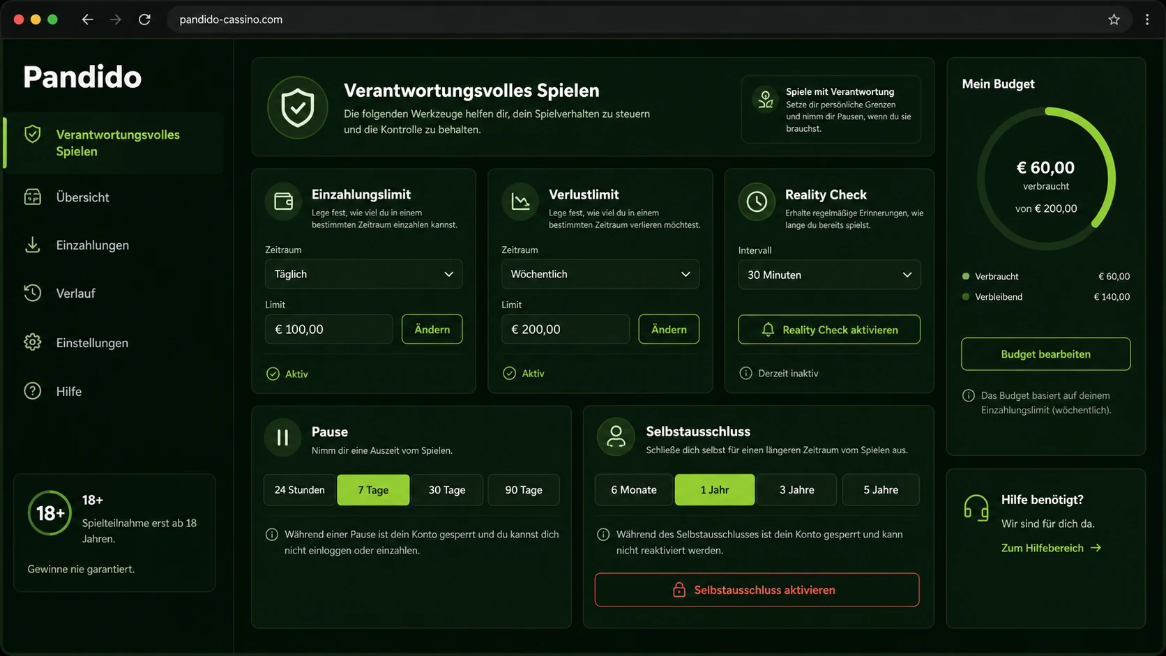Click the Einstellungen gear icon
1166x656 pixels.
(x=33, y=342)
